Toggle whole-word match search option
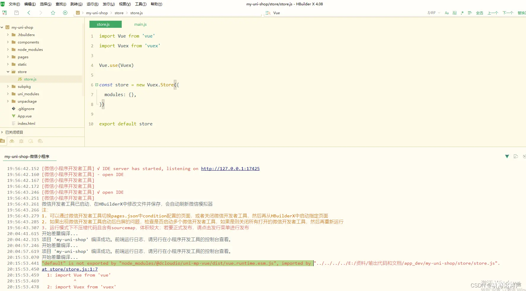 [454, 13]
